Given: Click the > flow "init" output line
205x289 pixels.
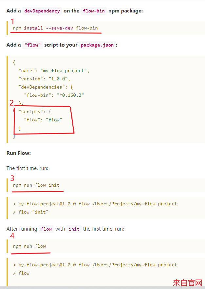Looking at the screenshot, I should [x=30, y=212].
